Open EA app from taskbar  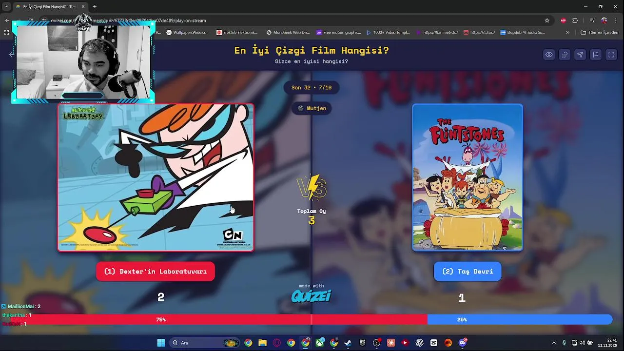pyautogui.click(x=448, y=343)
